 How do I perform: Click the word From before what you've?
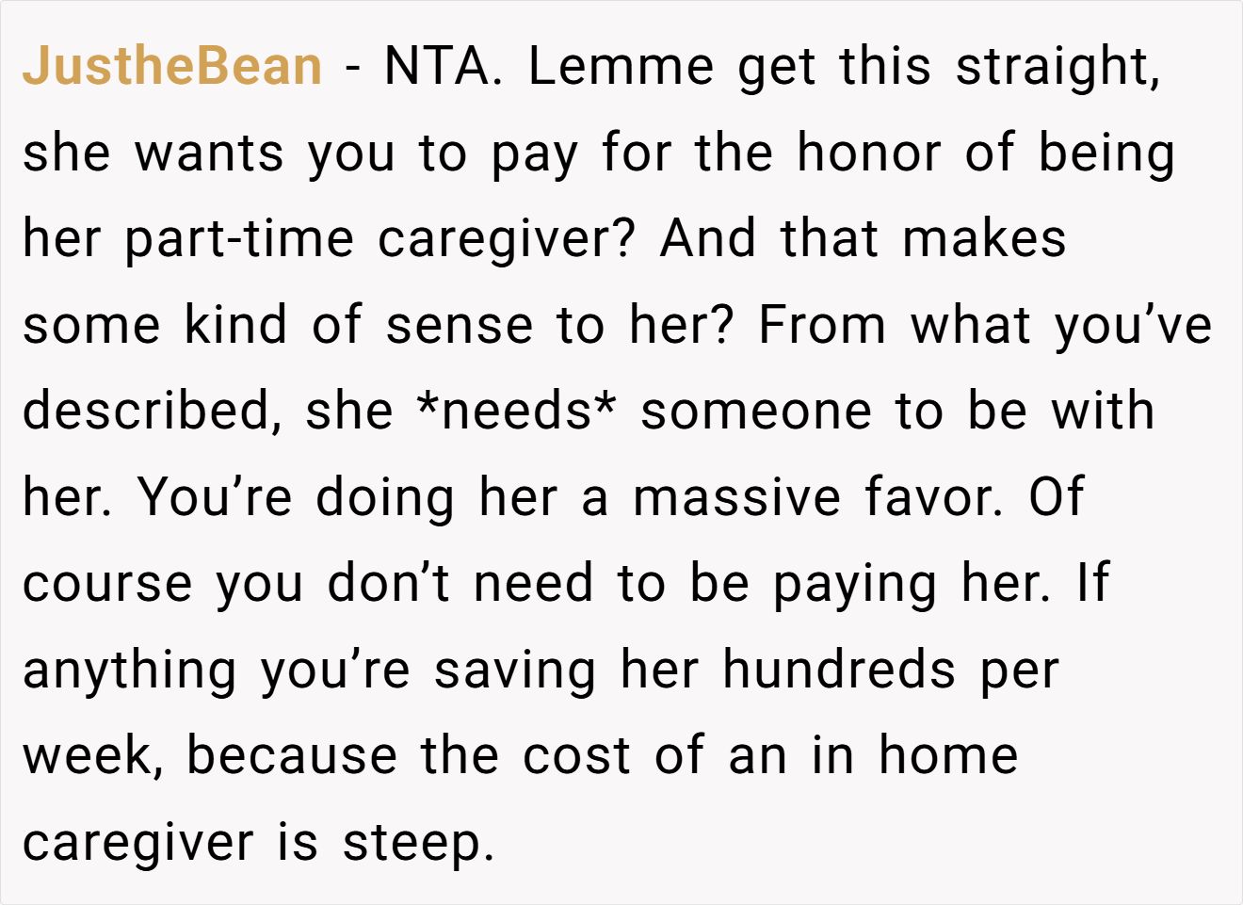[x=822, y=325]
